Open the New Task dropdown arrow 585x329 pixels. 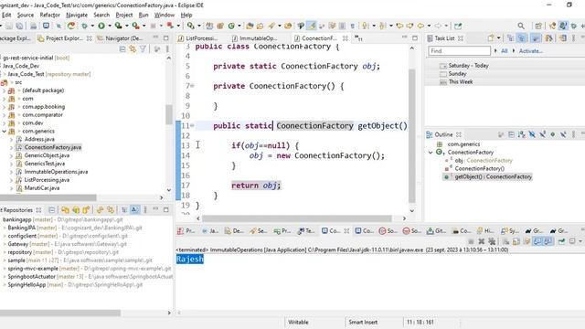[498, 38]
